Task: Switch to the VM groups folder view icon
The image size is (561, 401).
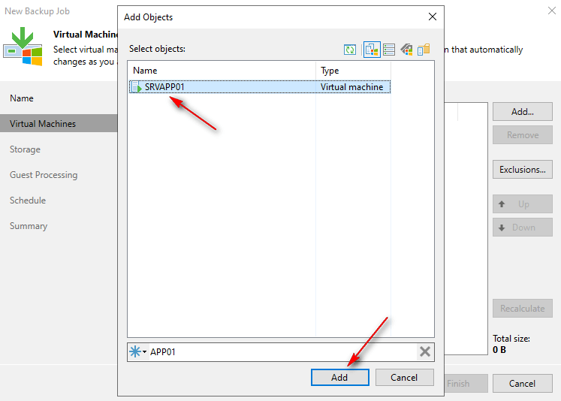Action: (424, 50)
